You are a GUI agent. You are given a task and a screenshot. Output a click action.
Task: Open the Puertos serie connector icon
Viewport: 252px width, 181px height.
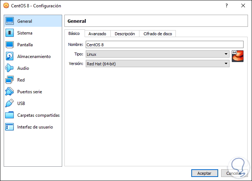9,91
